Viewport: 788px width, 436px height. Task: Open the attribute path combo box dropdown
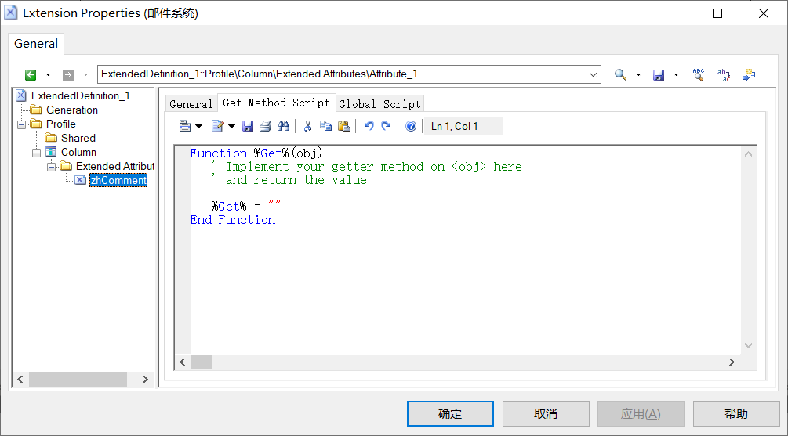593,75
